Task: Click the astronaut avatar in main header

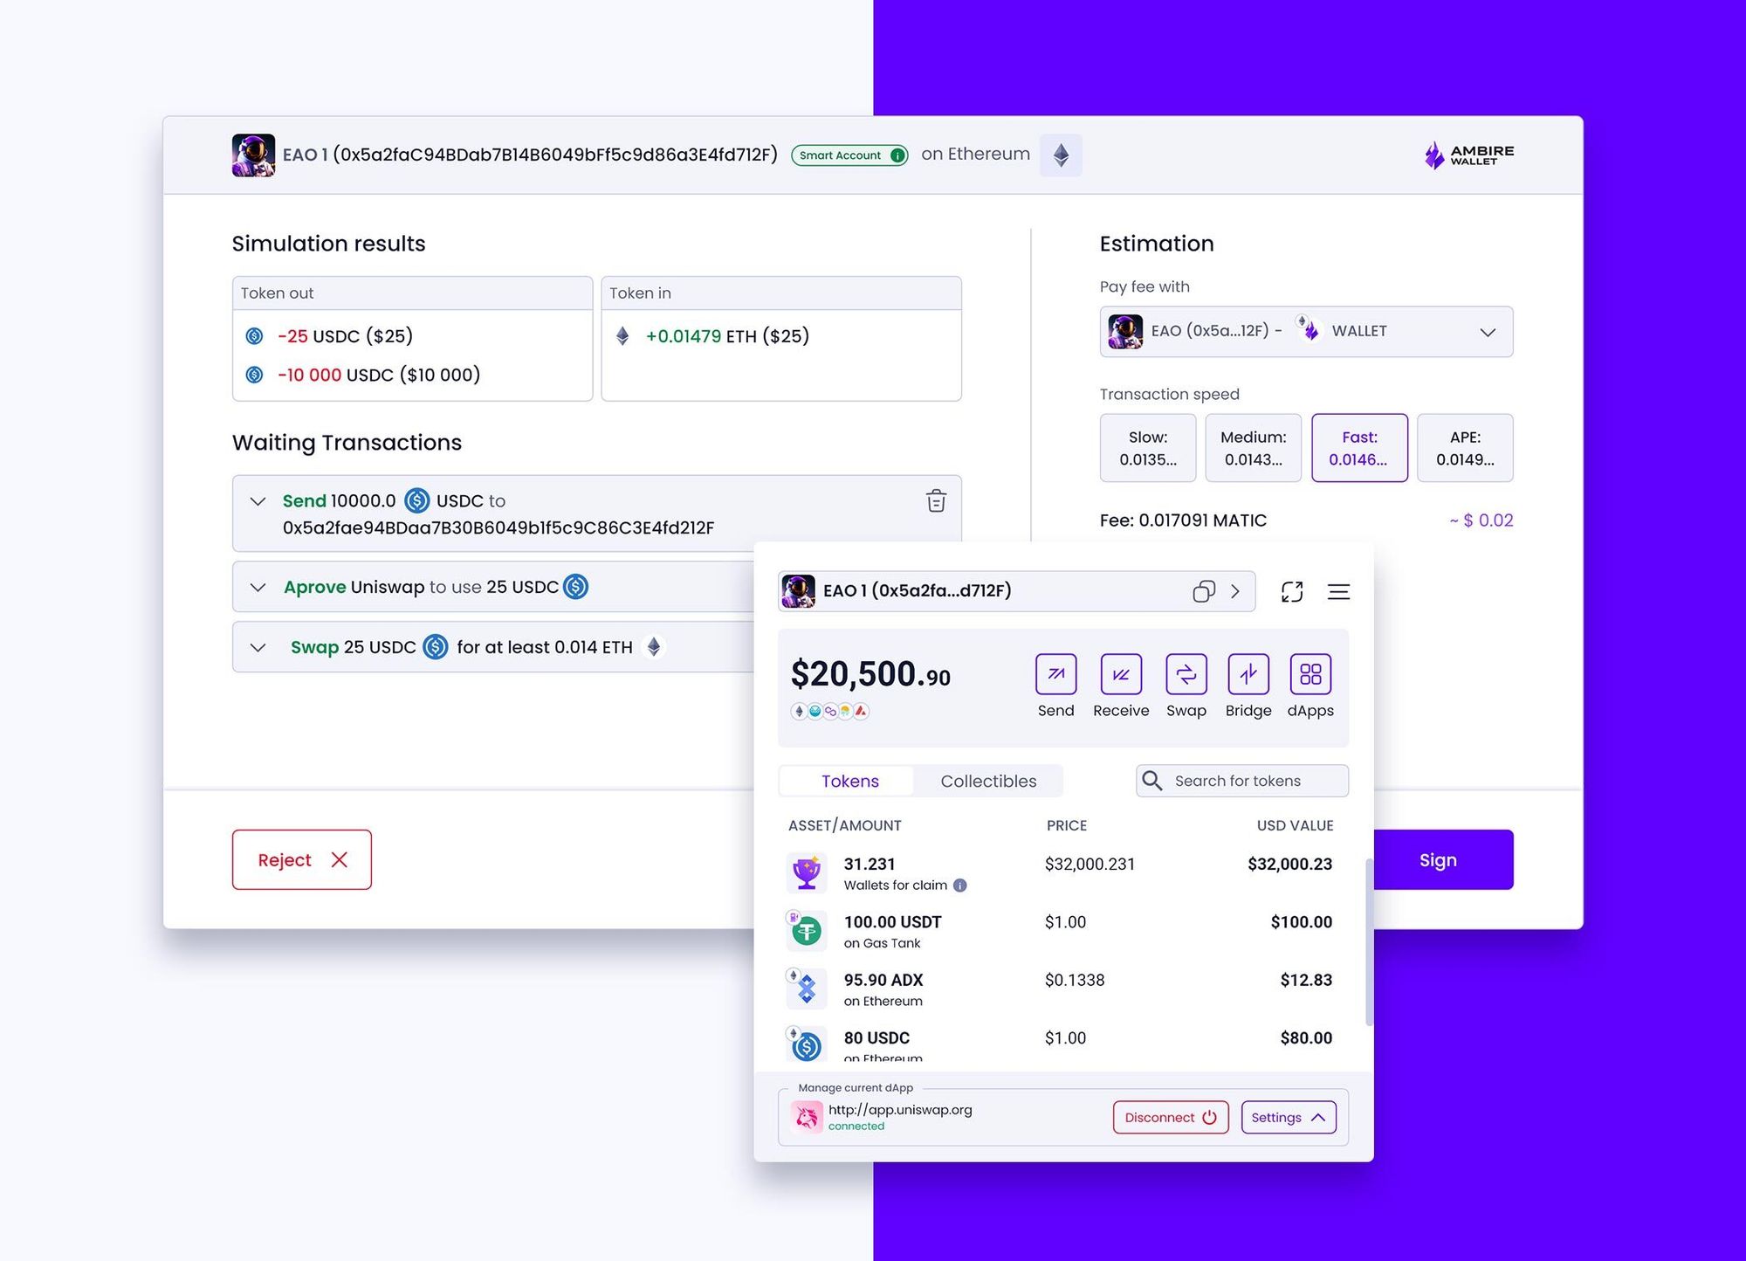Action: pos(253,155)
